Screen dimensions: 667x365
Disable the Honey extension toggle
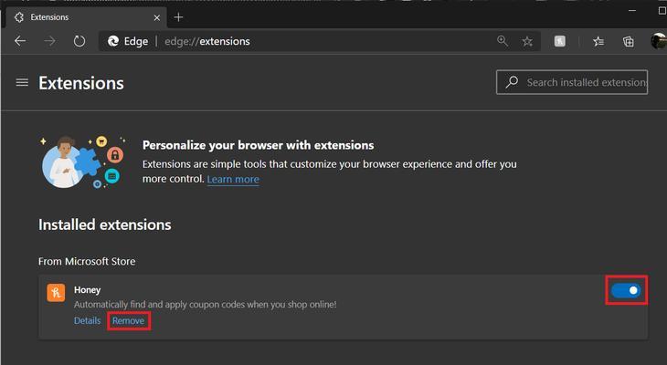[626, 290]
